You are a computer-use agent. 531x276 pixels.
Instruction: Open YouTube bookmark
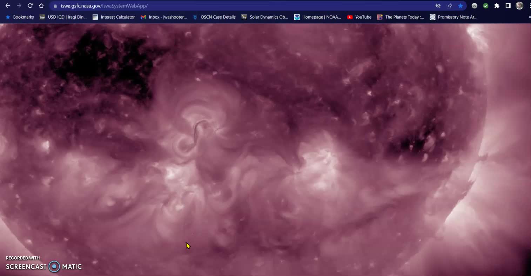pos(359,17)
